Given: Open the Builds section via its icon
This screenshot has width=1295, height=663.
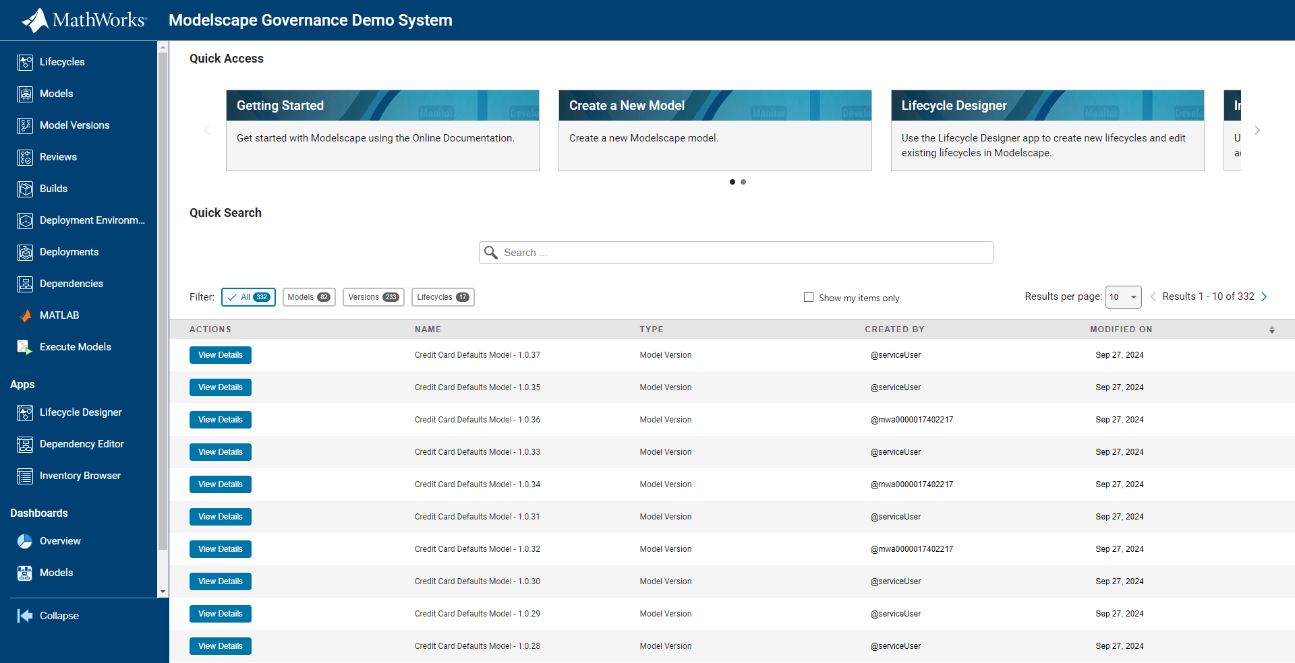Looking at the screenshot, I should (25, 189).
